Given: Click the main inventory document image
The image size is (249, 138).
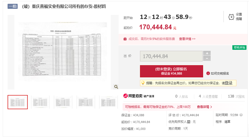Looking at the screenshot, I should (63, 52).
